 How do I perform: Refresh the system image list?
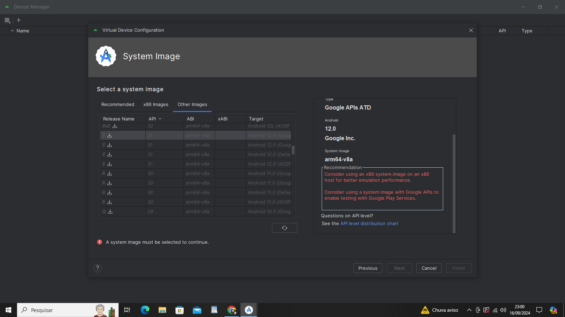(285, 228)
